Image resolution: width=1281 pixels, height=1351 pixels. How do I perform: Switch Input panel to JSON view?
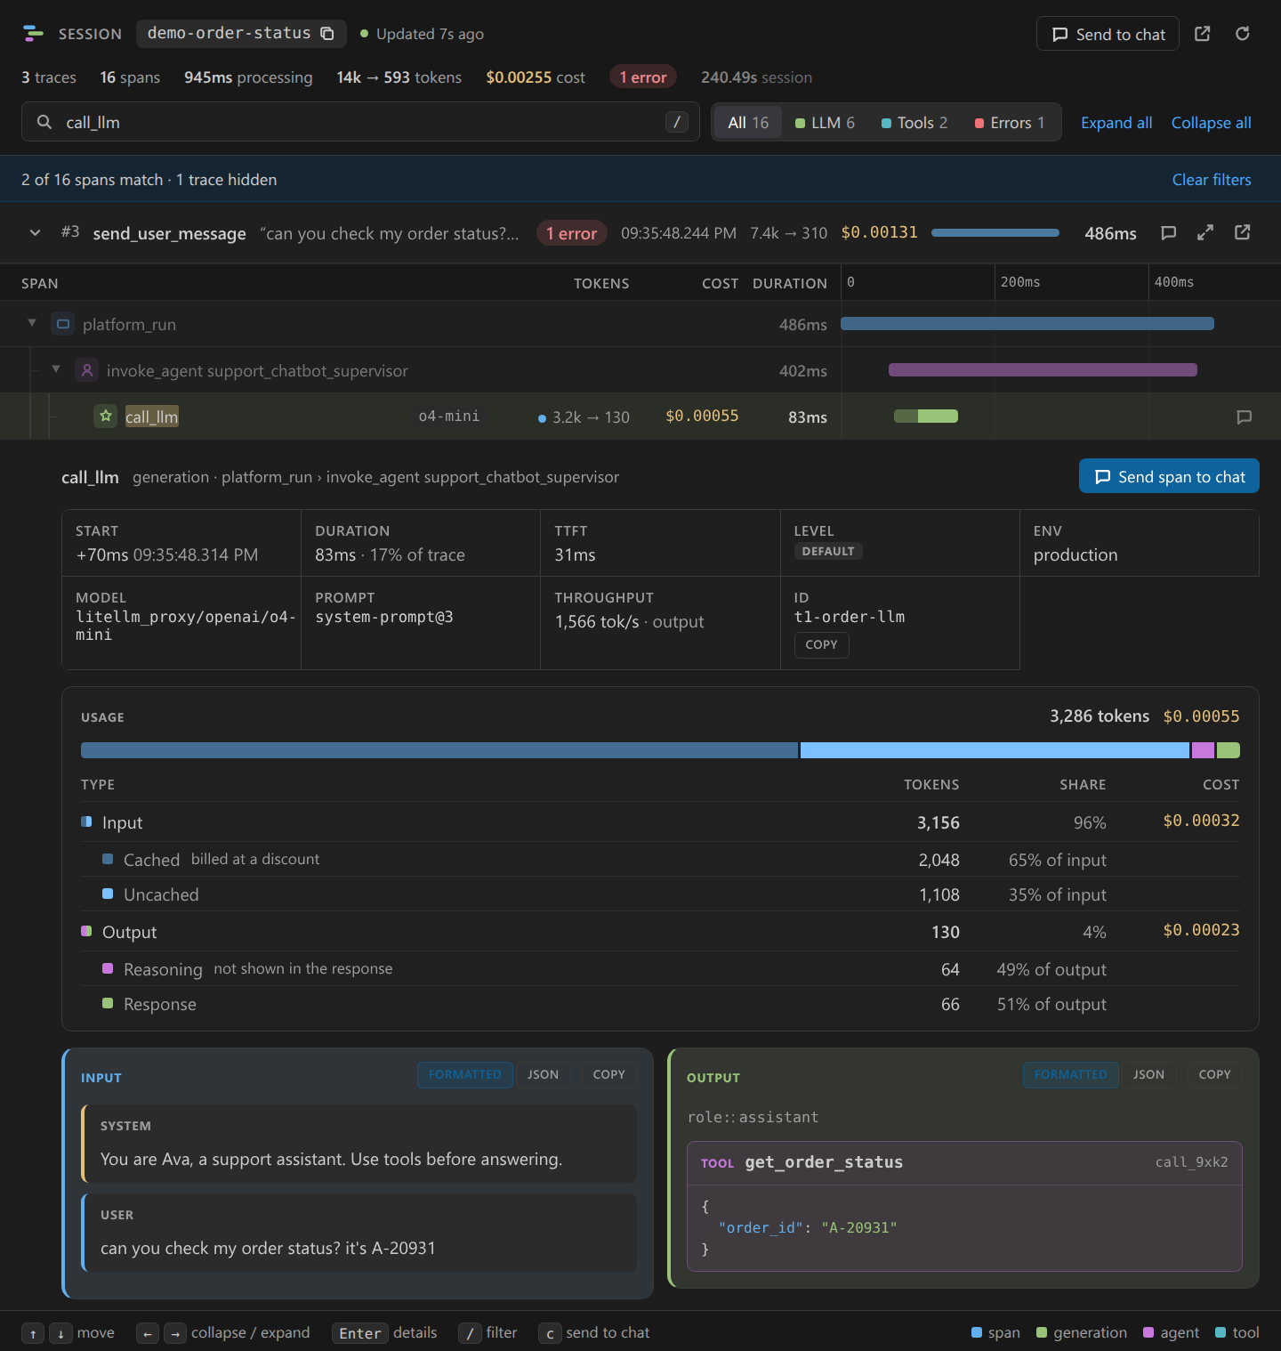[544, 1074]
